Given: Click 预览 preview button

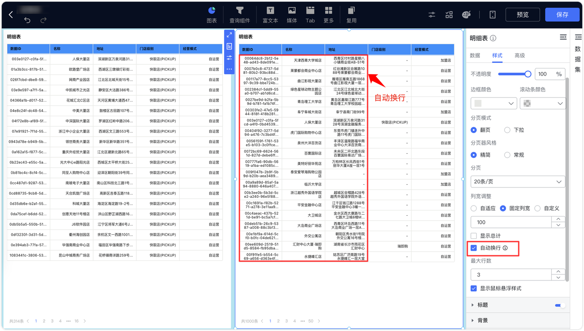Looking at the screenshot, I should 523,15.
